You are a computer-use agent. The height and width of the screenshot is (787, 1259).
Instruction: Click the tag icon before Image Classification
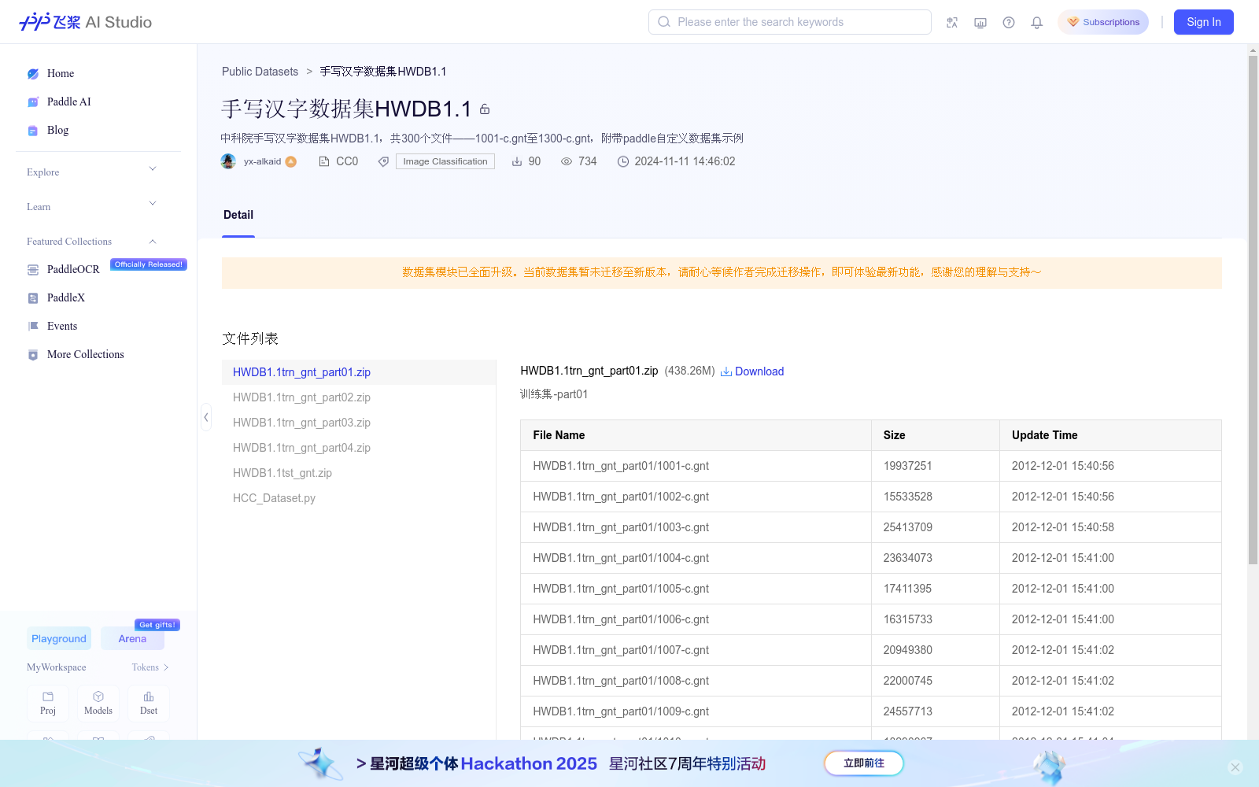tap(383, 161)
